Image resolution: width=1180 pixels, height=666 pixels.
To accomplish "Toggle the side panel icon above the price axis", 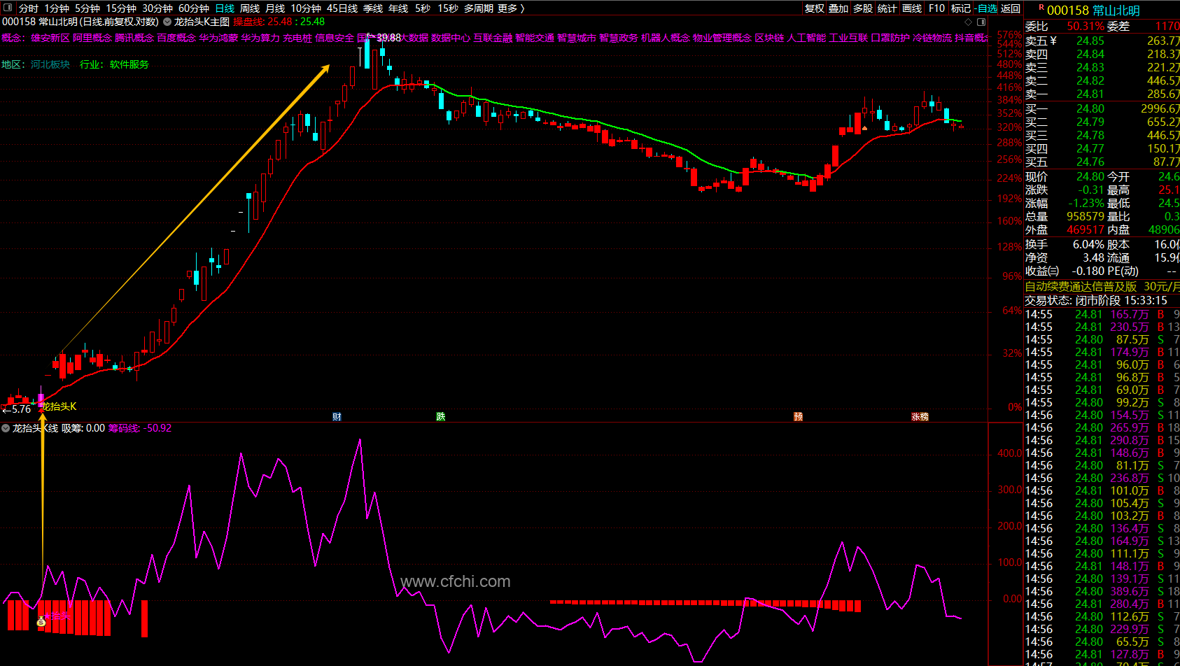I will point(980,22).
